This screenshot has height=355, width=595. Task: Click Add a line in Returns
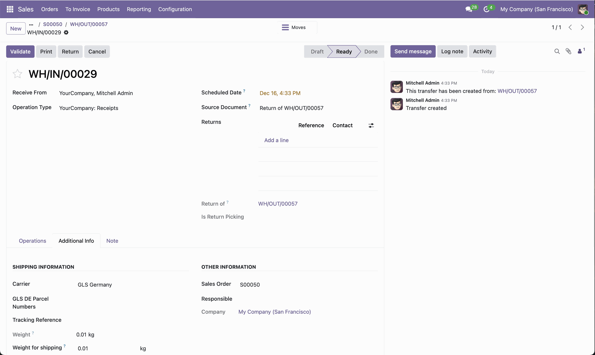(276, 140)
